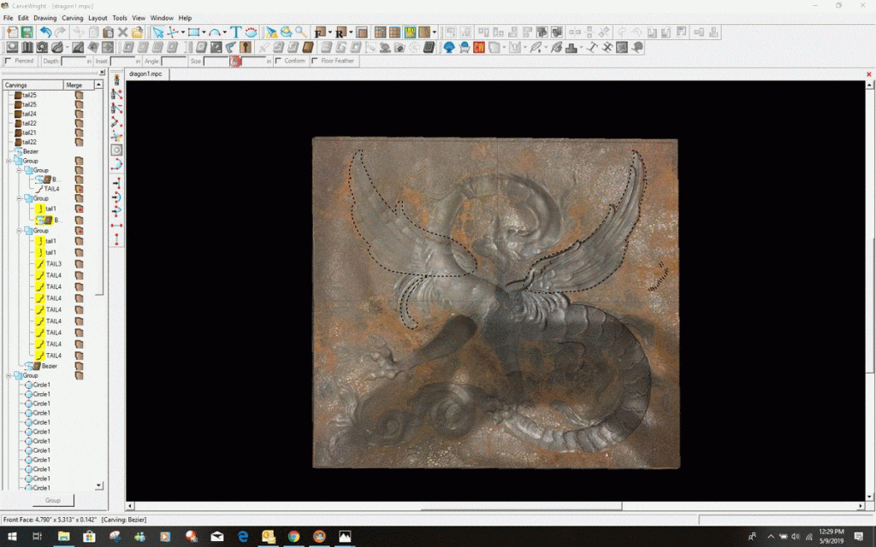Click the Merge column header
This screenshot has height=547, width=876.
(74, 85)
